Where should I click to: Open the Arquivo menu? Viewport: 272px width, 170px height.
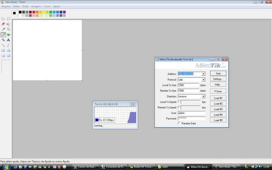[x=6, y=6]
